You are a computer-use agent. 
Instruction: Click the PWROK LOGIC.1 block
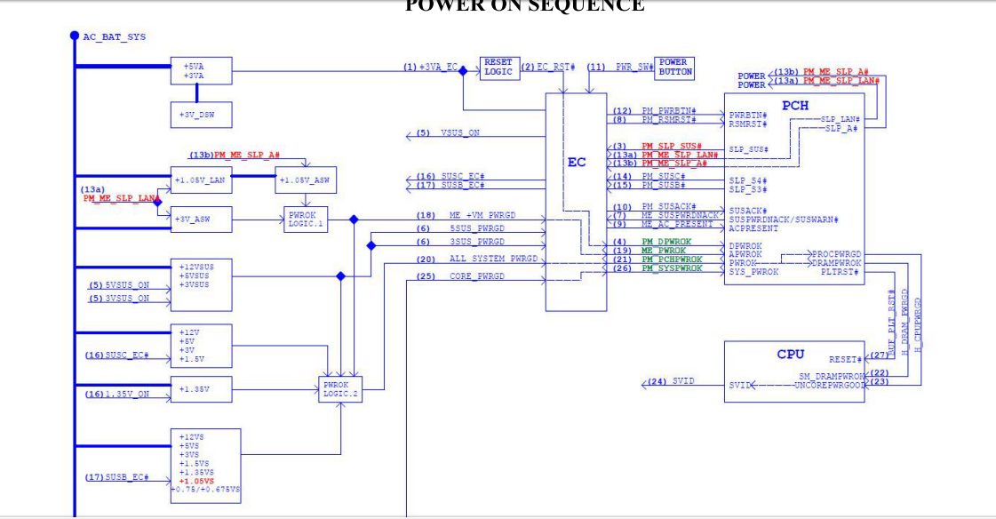(x=307, y=220)
